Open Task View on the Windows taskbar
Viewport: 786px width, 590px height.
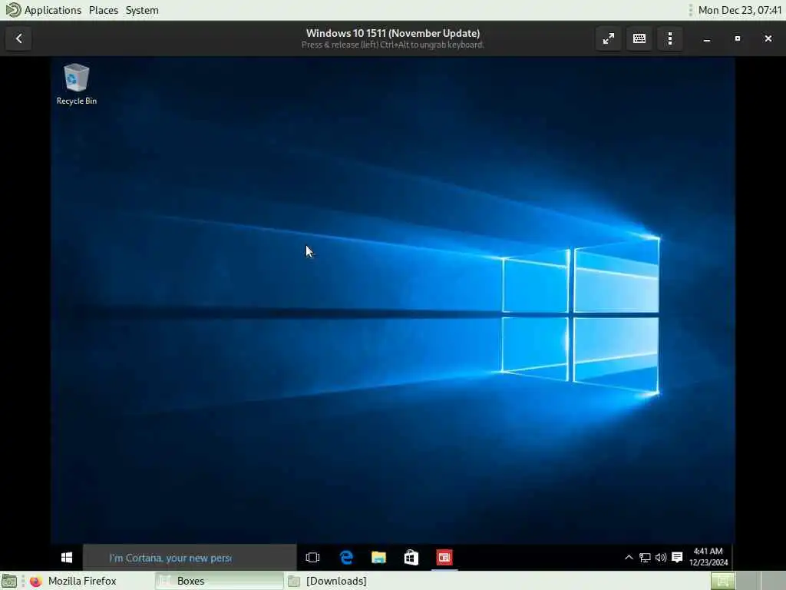click(x=313, y=558)
